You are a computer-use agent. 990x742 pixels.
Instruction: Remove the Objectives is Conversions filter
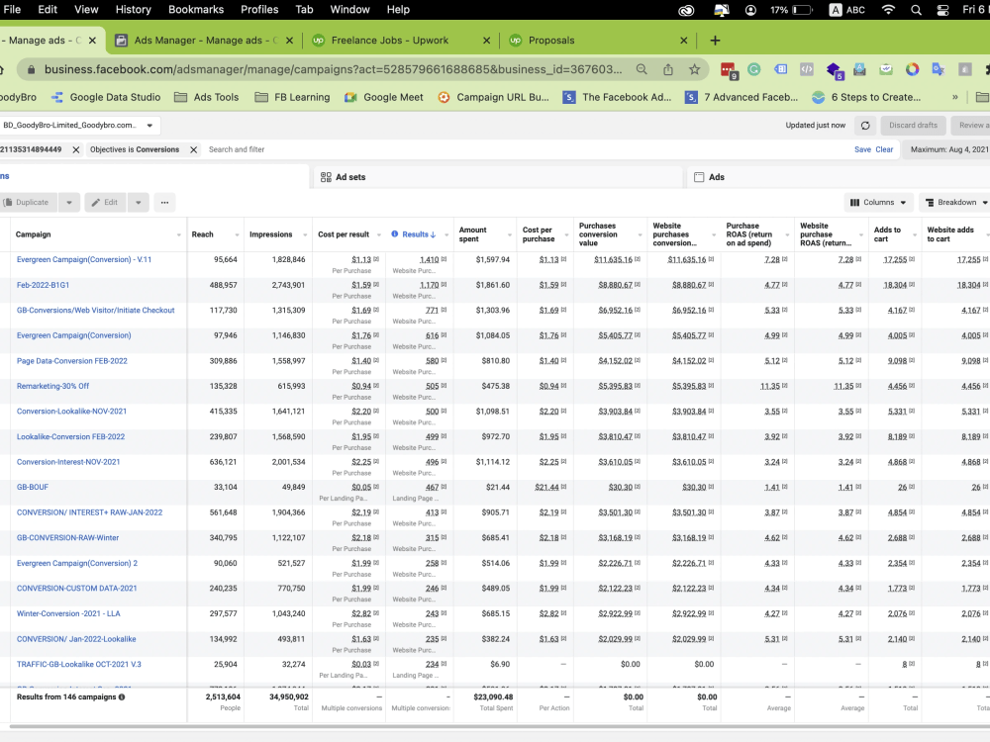pos(194,149)
